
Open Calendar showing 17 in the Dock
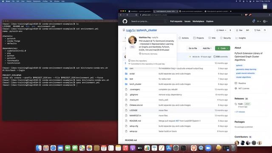click(x=104, y=148)
